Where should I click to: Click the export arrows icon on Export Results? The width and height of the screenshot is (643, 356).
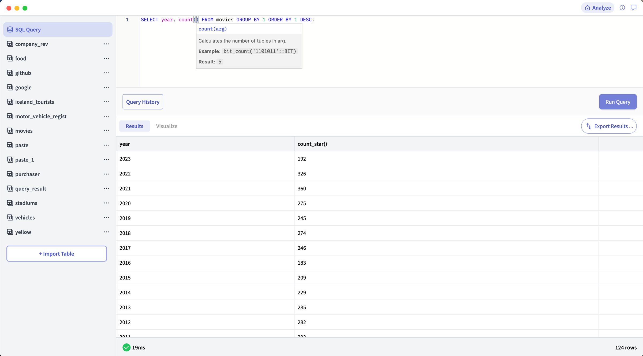click(588, 126)
